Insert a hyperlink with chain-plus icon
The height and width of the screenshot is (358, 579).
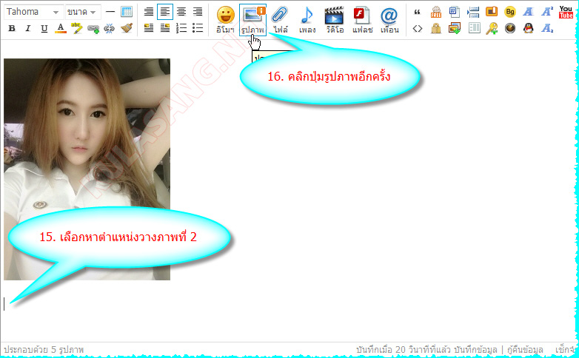(93, 28)
